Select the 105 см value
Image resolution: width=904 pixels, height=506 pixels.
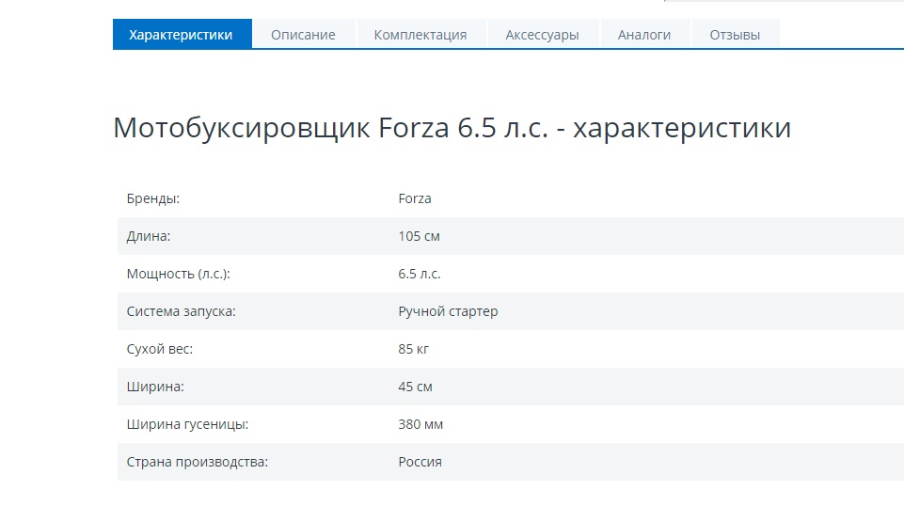pos(420,236)
